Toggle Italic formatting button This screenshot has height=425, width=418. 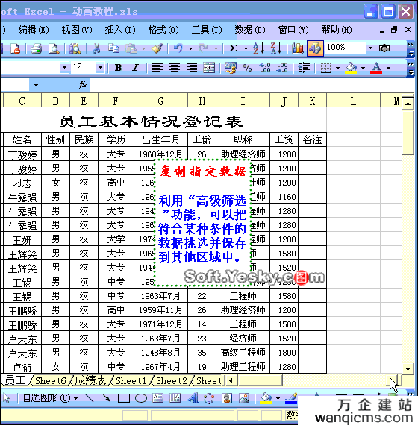135,68
